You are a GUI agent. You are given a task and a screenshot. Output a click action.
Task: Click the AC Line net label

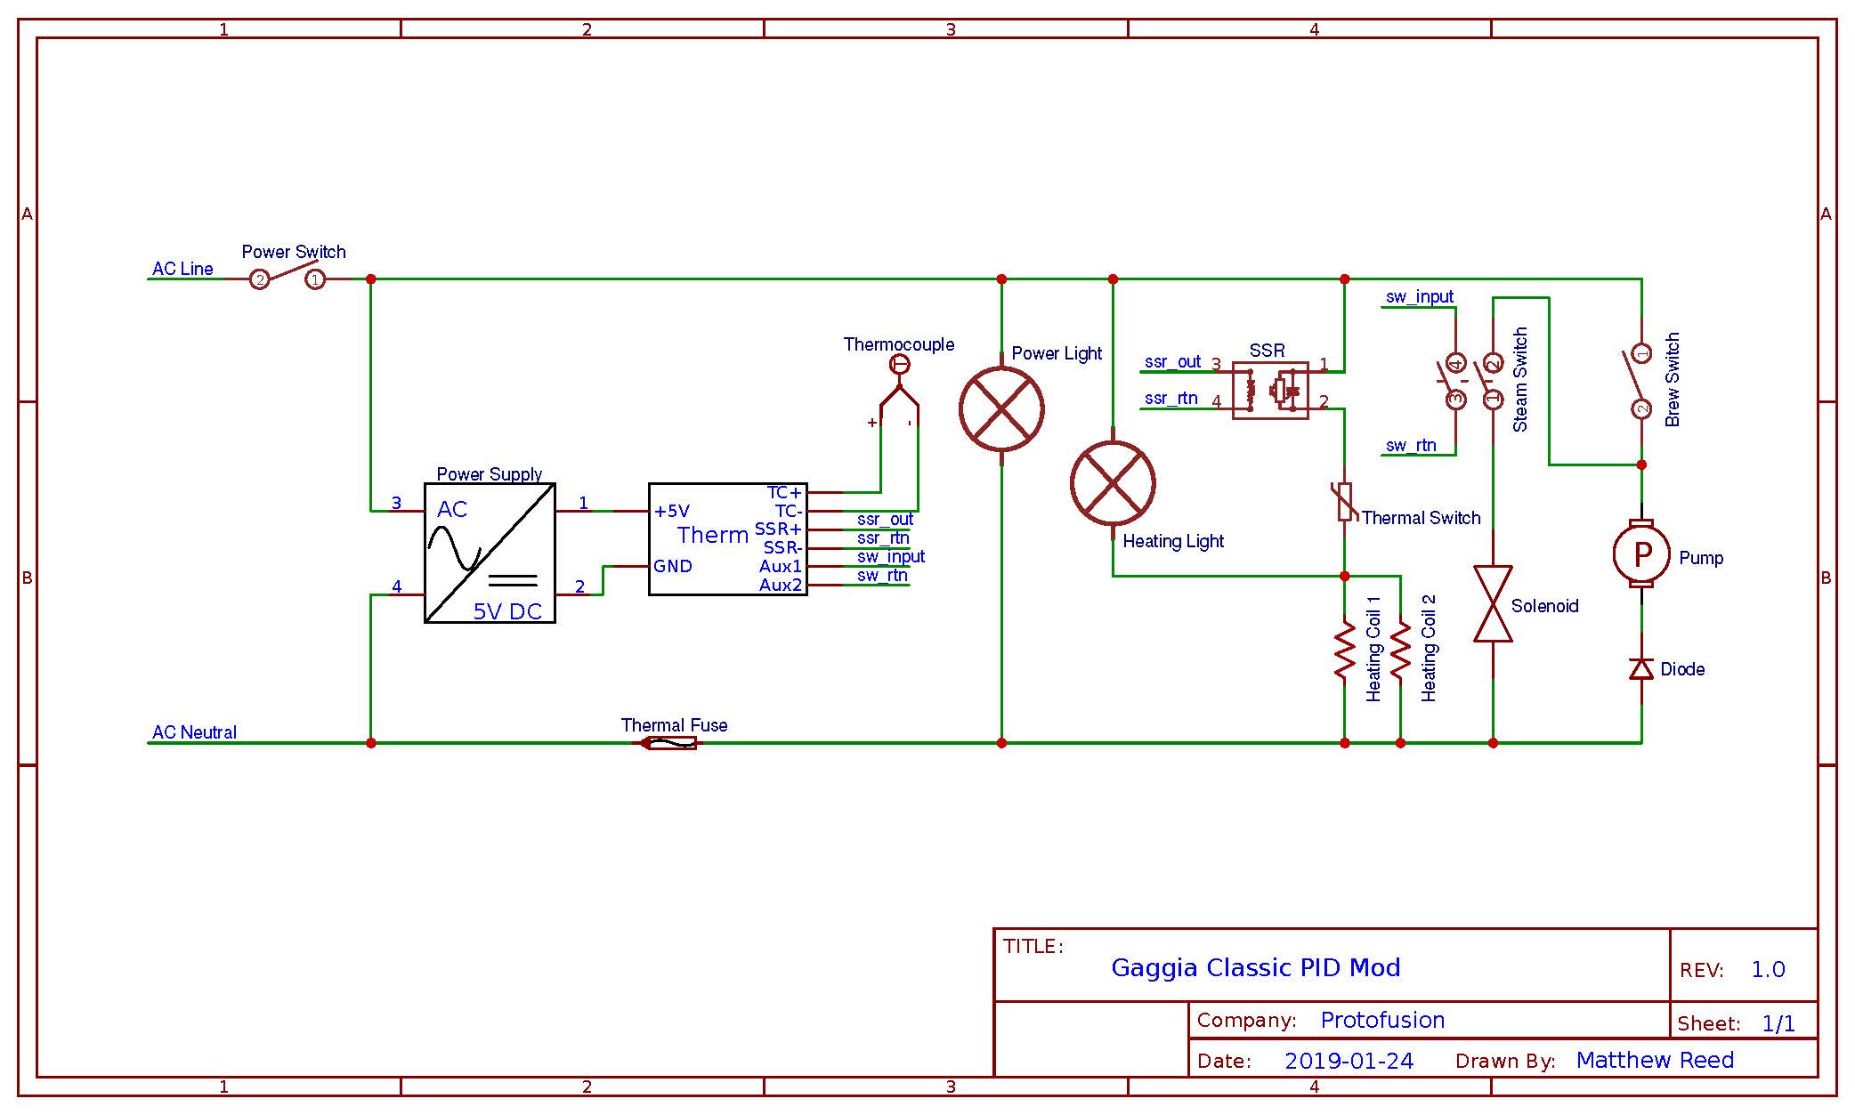pos(182,269)
